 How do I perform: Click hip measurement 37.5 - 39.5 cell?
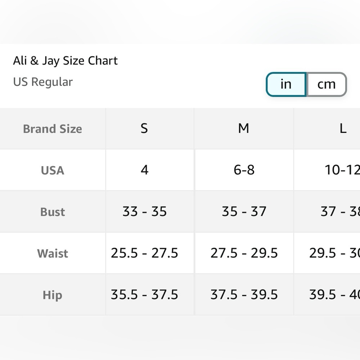click(x=244, y=295)
